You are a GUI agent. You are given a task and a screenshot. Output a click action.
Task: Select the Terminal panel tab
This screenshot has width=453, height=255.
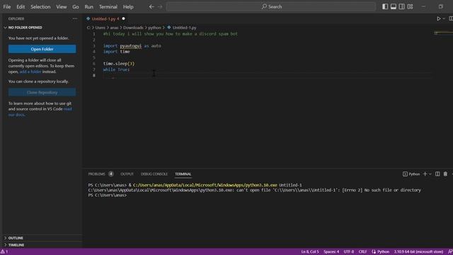coord(183,174)
